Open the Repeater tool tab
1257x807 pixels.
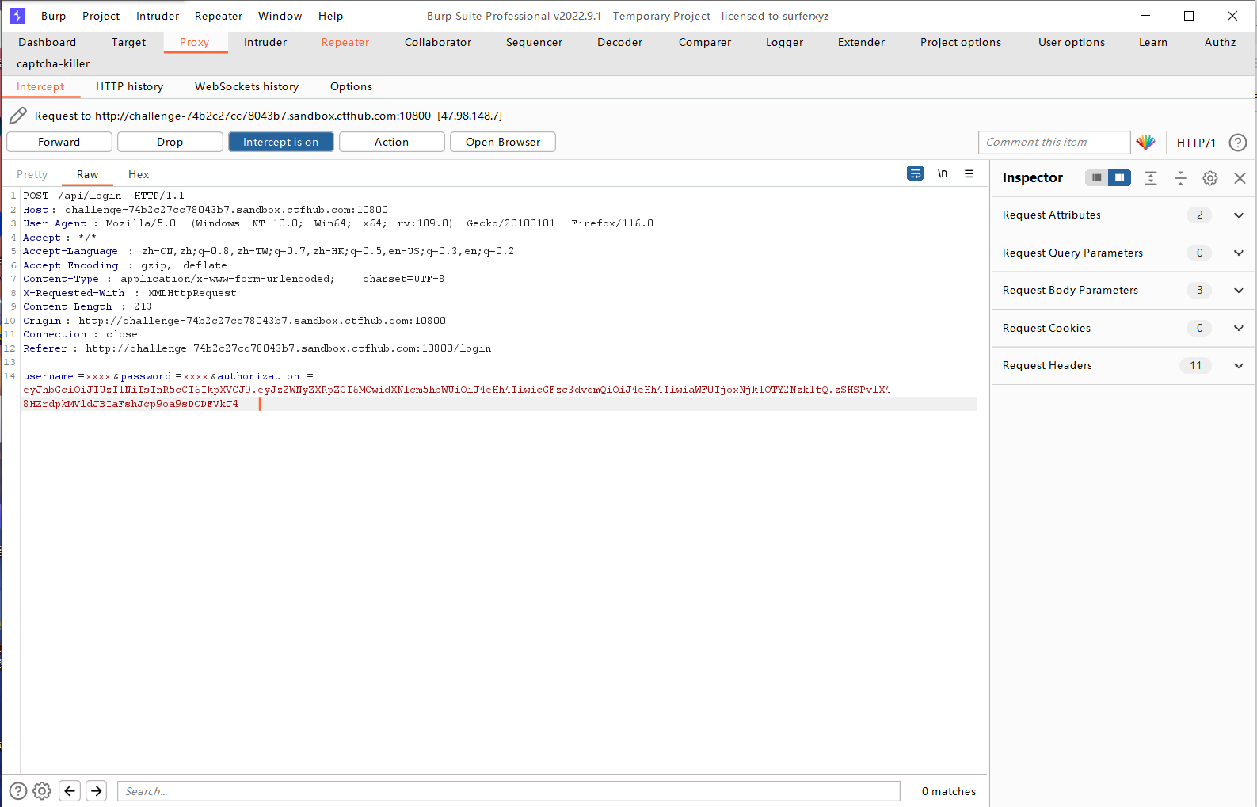point(345,43)
